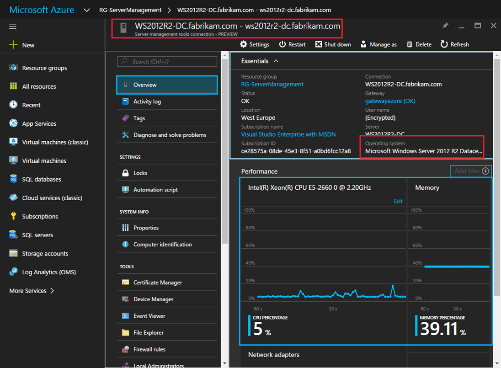
Task: Click the Restart power icon
Action: pyautogui.click(x=282, y=44)
